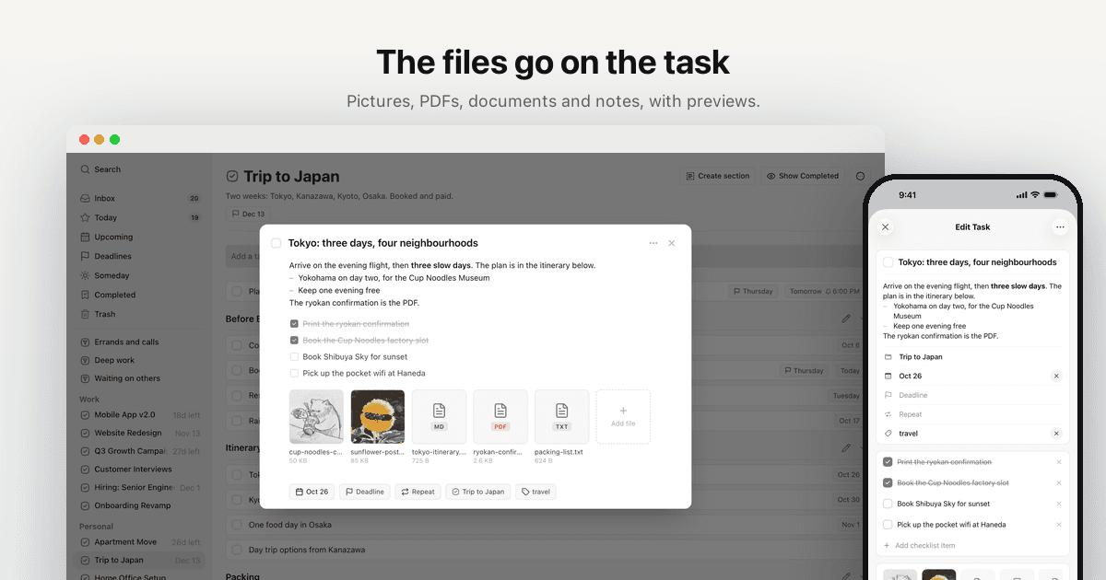Click the Repeat chip in the dialog

[418, 492]
